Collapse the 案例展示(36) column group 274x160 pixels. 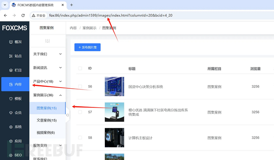point(60,95)
